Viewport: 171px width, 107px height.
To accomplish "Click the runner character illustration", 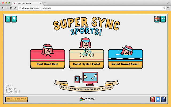I will tap(48, 50).
